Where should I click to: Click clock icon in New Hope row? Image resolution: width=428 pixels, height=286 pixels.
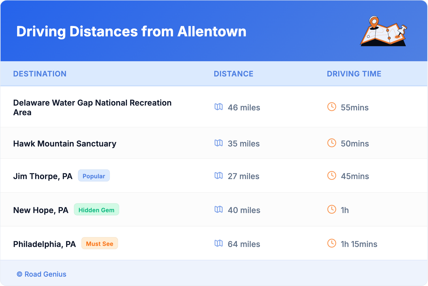pyautogui.click(x=332, y=210)
